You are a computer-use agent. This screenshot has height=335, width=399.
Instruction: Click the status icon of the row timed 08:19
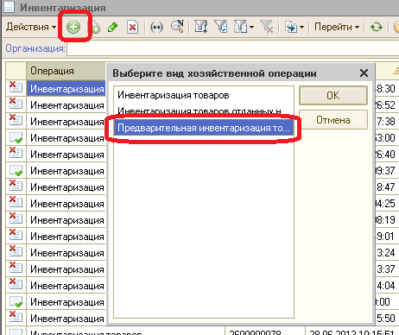pyautogui.click(x=16, y=218)
